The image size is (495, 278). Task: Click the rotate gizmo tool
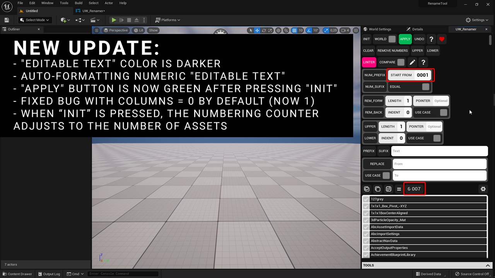[x=264, y=30]
